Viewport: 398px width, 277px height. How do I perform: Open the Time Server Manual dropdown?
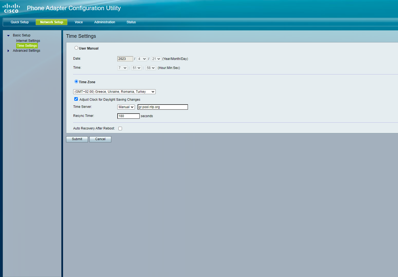coord(126,107)
